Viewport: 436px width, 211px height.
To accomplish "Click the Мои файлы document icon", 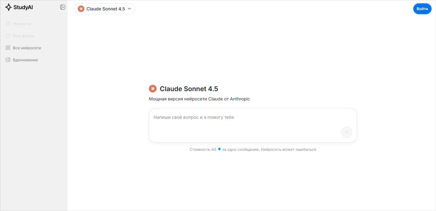I will click(8, 36).
